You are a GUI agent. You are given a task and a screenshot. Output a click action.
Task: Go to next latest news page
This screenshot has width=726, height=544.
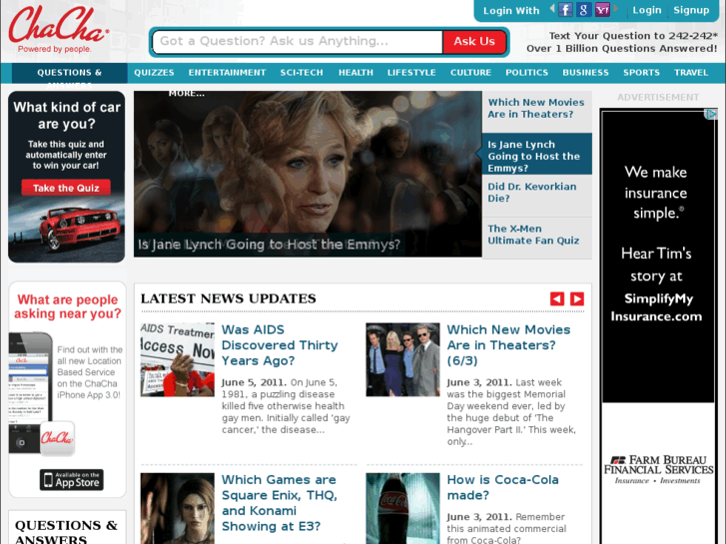(x=577, y=299)
